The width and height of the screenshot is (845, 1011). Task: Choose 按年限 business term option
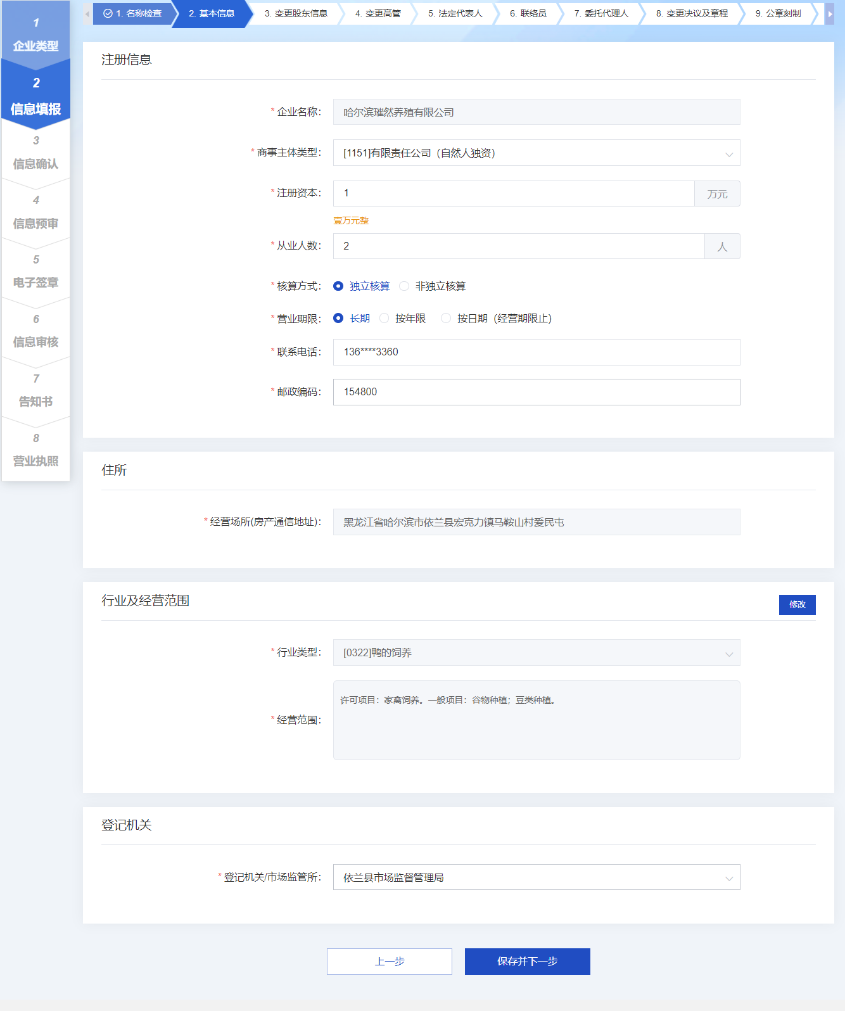coord(384,319)
